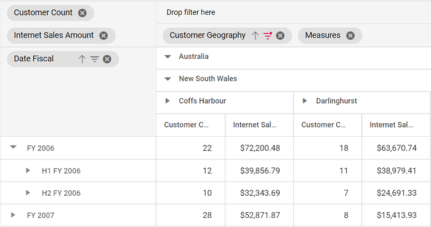Select the FY 2007 count 28
Viewport: 431px width, 227px height.
207,215
